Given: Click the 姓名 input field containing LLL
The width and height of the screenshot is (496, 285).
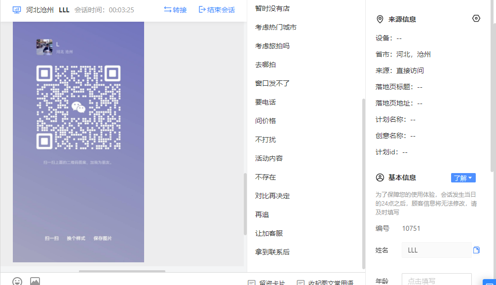Looking at the screenshot, I should 437,250.
